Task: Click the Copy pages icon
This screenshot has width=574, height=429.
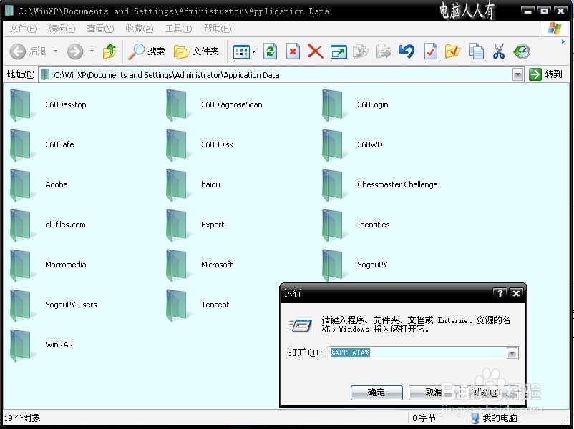Action: point(476,51)
